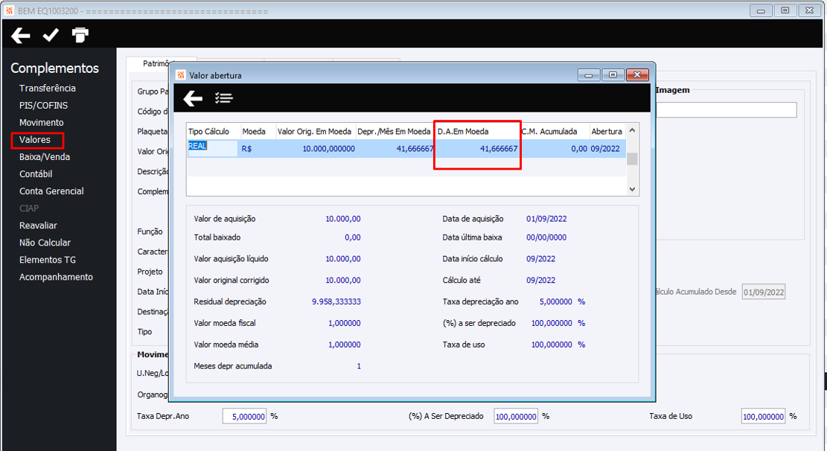Maximize the Valor abertura dialog
This screenshot has width=827, height=451.
[x=613, y=75]
